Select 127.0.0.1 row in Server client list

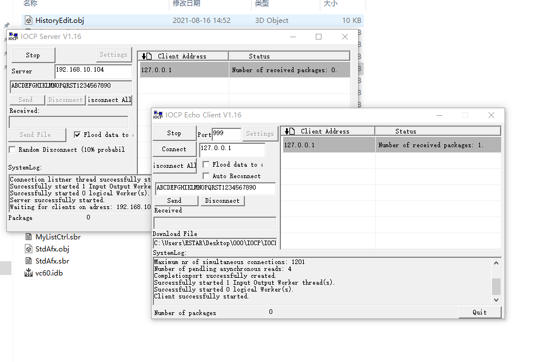pos(244,70)
